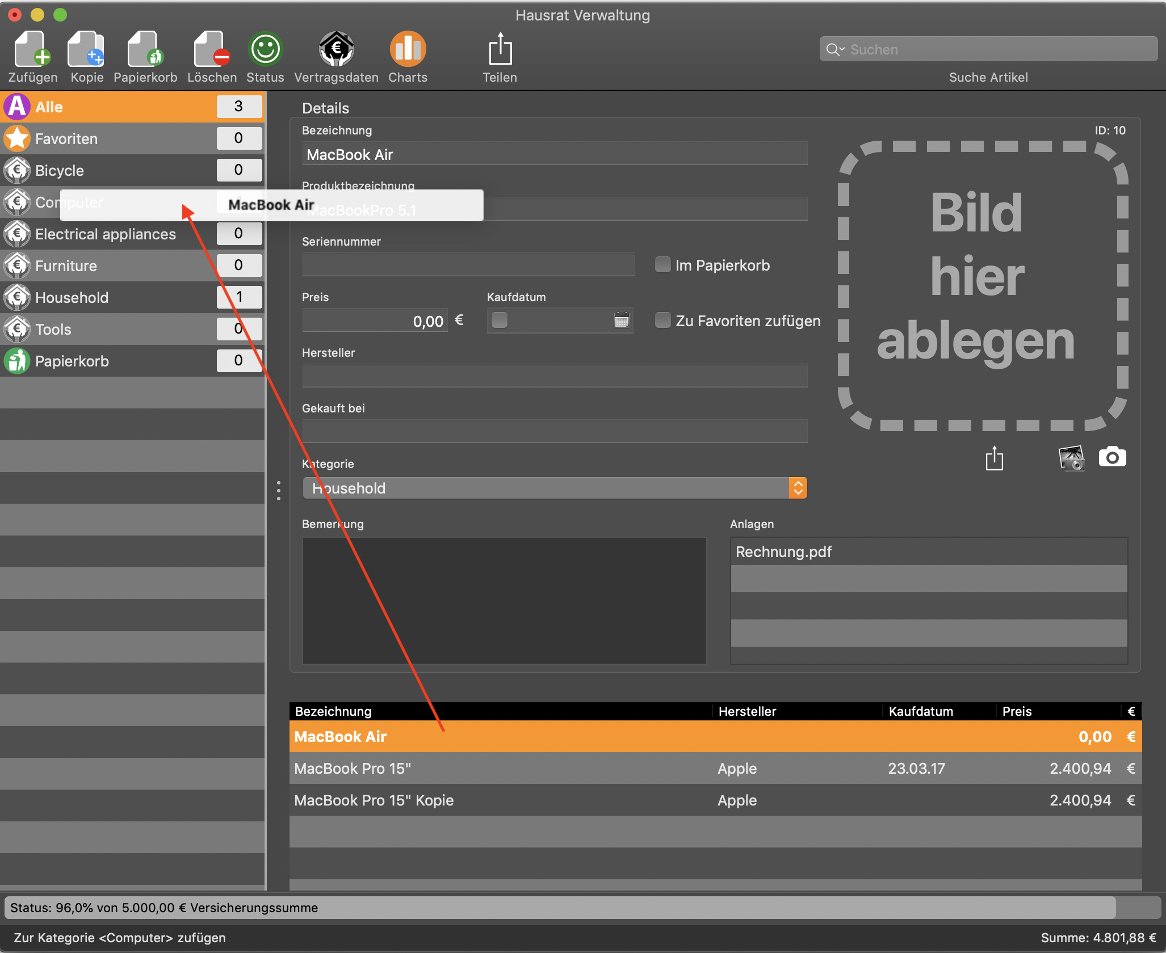Select the Rechnung.pdf attachment
Image resolution: width=1166 pixels, height=953 pixels.
pyautogui.click(x=929, y=552)
